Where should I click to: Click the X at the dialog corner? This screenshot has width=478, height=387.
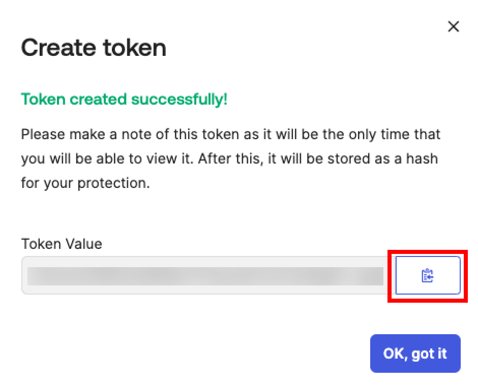pyautogui.click(x=453, y=26)
